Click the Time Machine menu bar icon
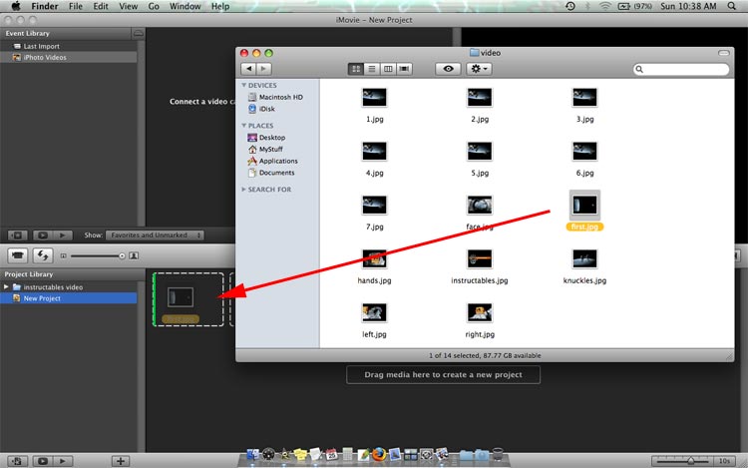 point(570,6)
